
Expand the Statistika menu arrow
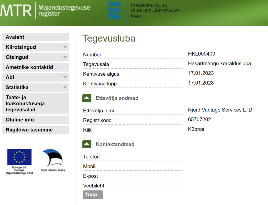[x=65, y=87]
